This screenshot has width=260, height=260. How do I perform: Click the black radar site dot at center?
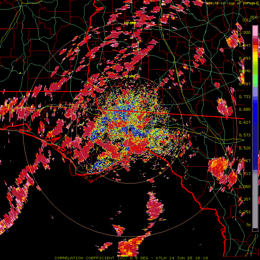130,129
